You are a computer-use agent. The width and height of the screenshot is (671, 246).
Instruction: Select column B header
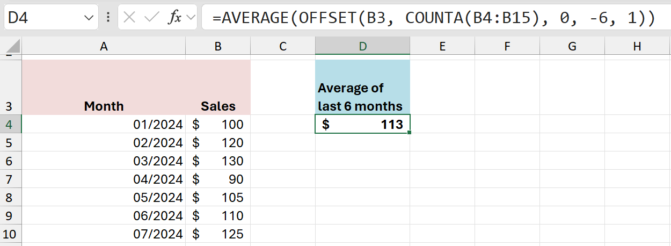pyautogui.click(x=218, y=47)
